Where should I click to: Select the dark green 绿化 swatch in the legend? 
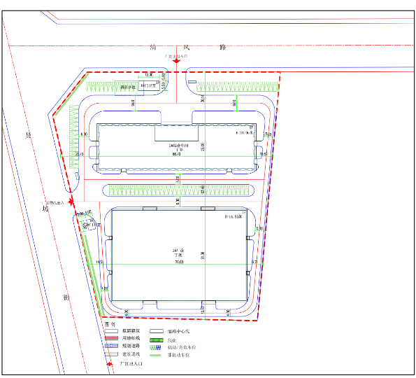point(157,340)
